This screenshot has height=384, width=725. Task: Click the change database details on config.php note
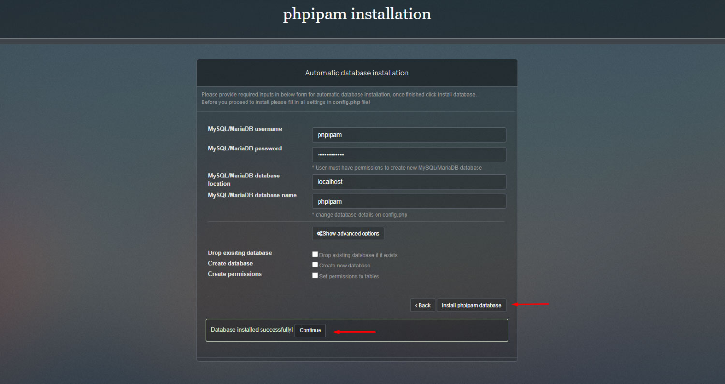[x=360, y=215]
